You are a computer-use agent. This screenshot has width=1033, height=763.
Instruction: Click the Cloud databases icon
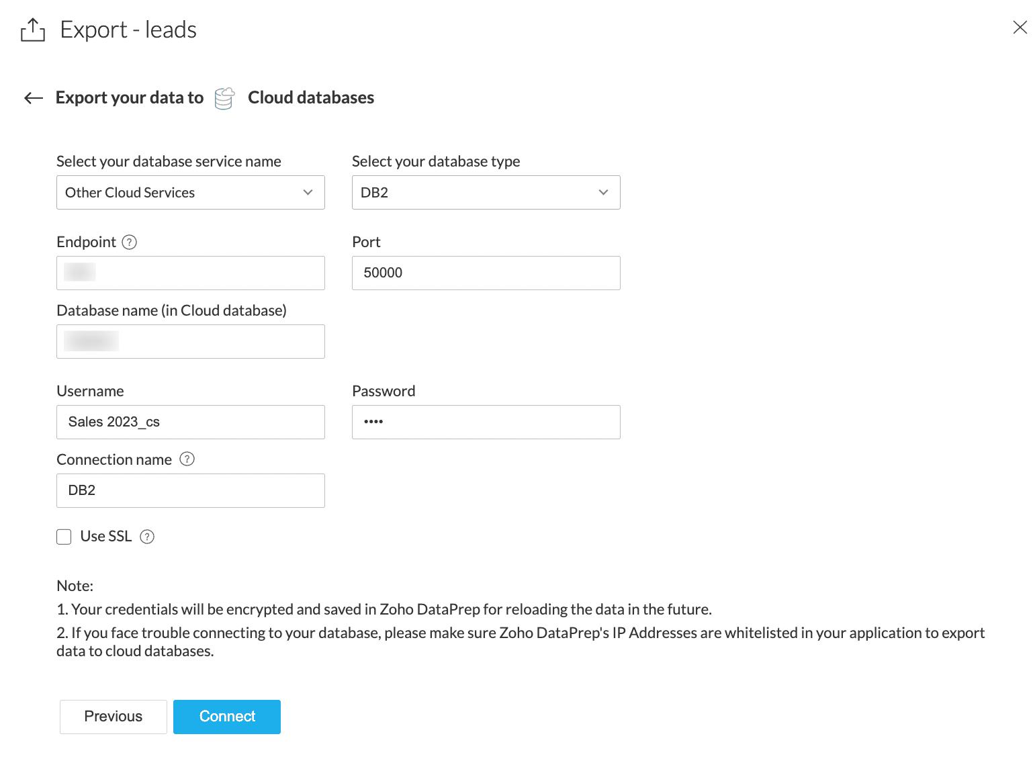[224, 98]
